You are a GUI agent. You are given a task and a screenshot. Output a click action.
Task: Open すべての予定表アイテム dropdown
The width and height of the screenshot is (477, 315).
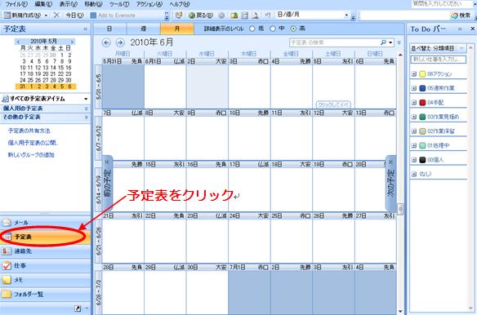[x=86, y=99]
